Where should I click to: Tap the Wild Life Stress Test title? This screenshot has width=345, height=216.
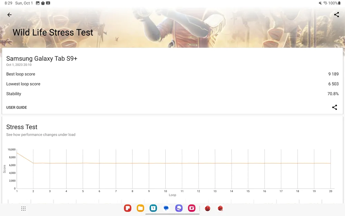click(x=53, y=32)
